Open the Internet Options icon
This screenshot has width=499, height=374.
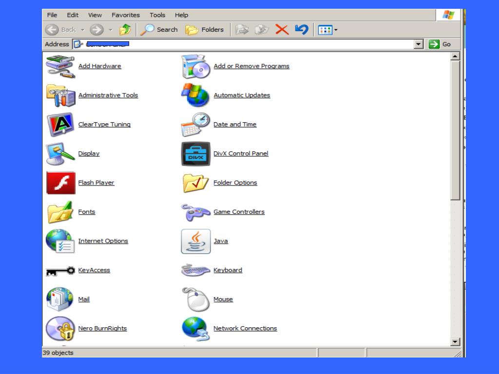pos(60,241)
